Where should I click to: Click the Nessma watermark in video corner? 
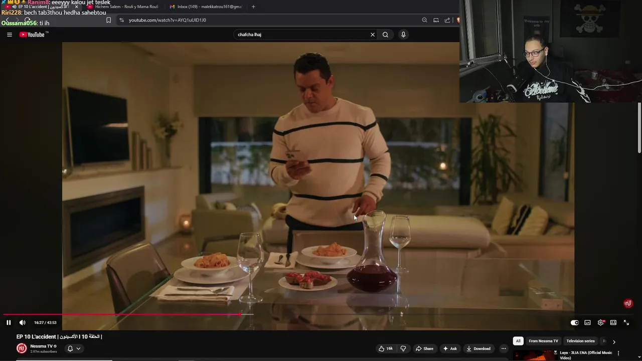[628, 303]
